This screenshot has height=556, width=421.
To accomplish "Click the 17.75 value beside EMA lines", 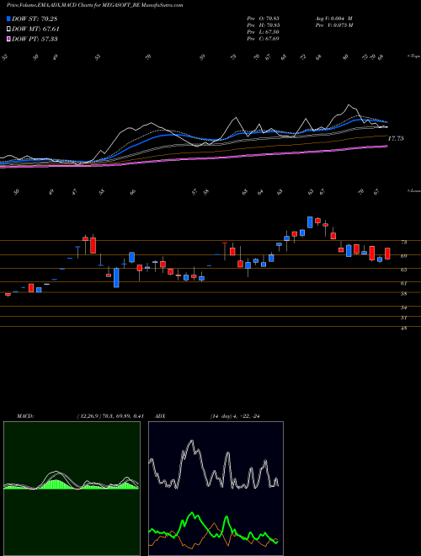I will pos(396,139).
